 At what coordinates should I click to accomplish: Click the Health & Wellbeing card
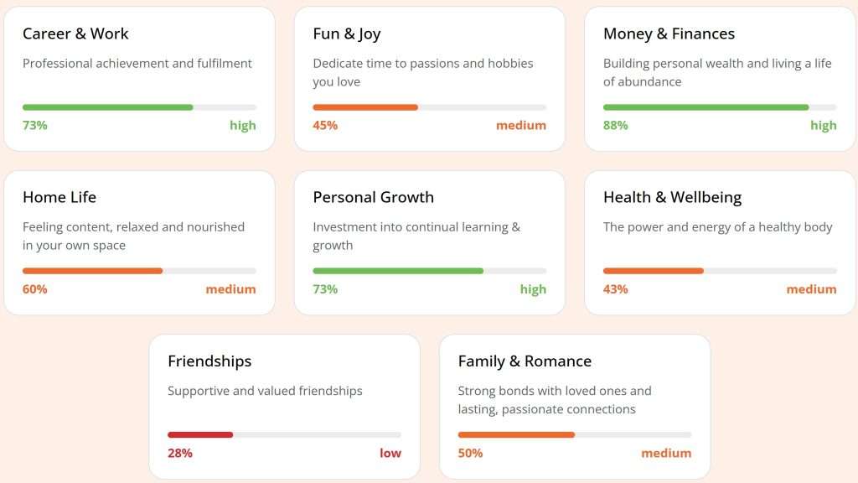click(719, 241)
